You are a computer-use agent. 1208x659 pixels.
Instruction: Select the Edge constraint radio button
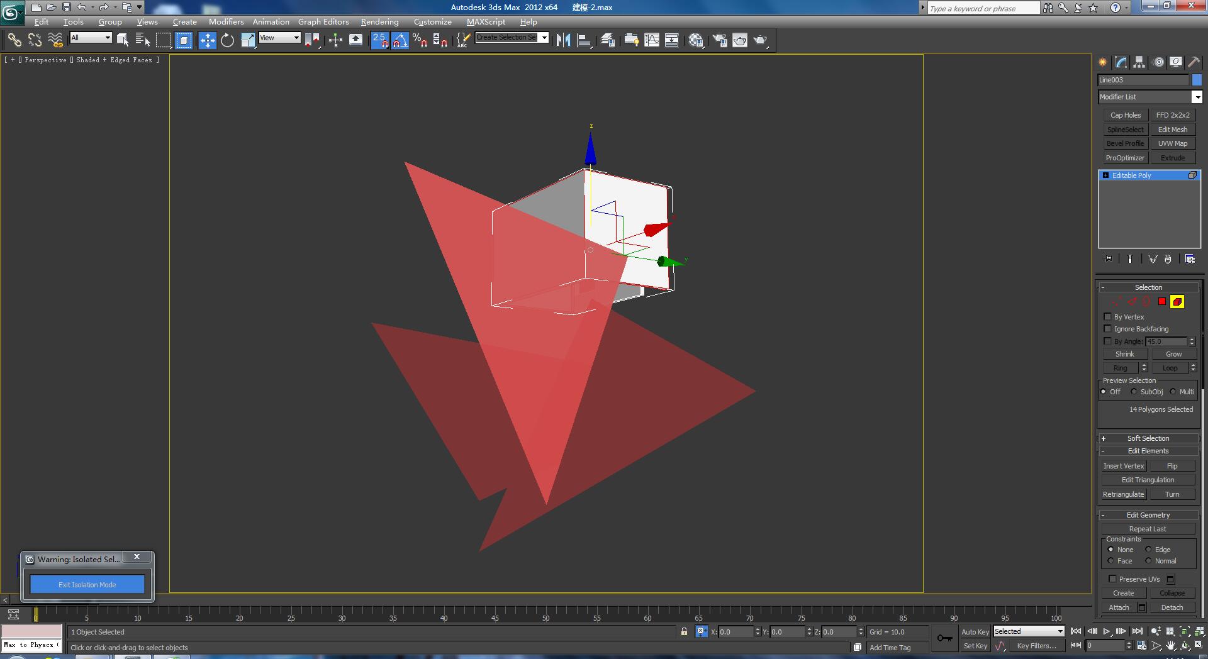[1148, 550]
